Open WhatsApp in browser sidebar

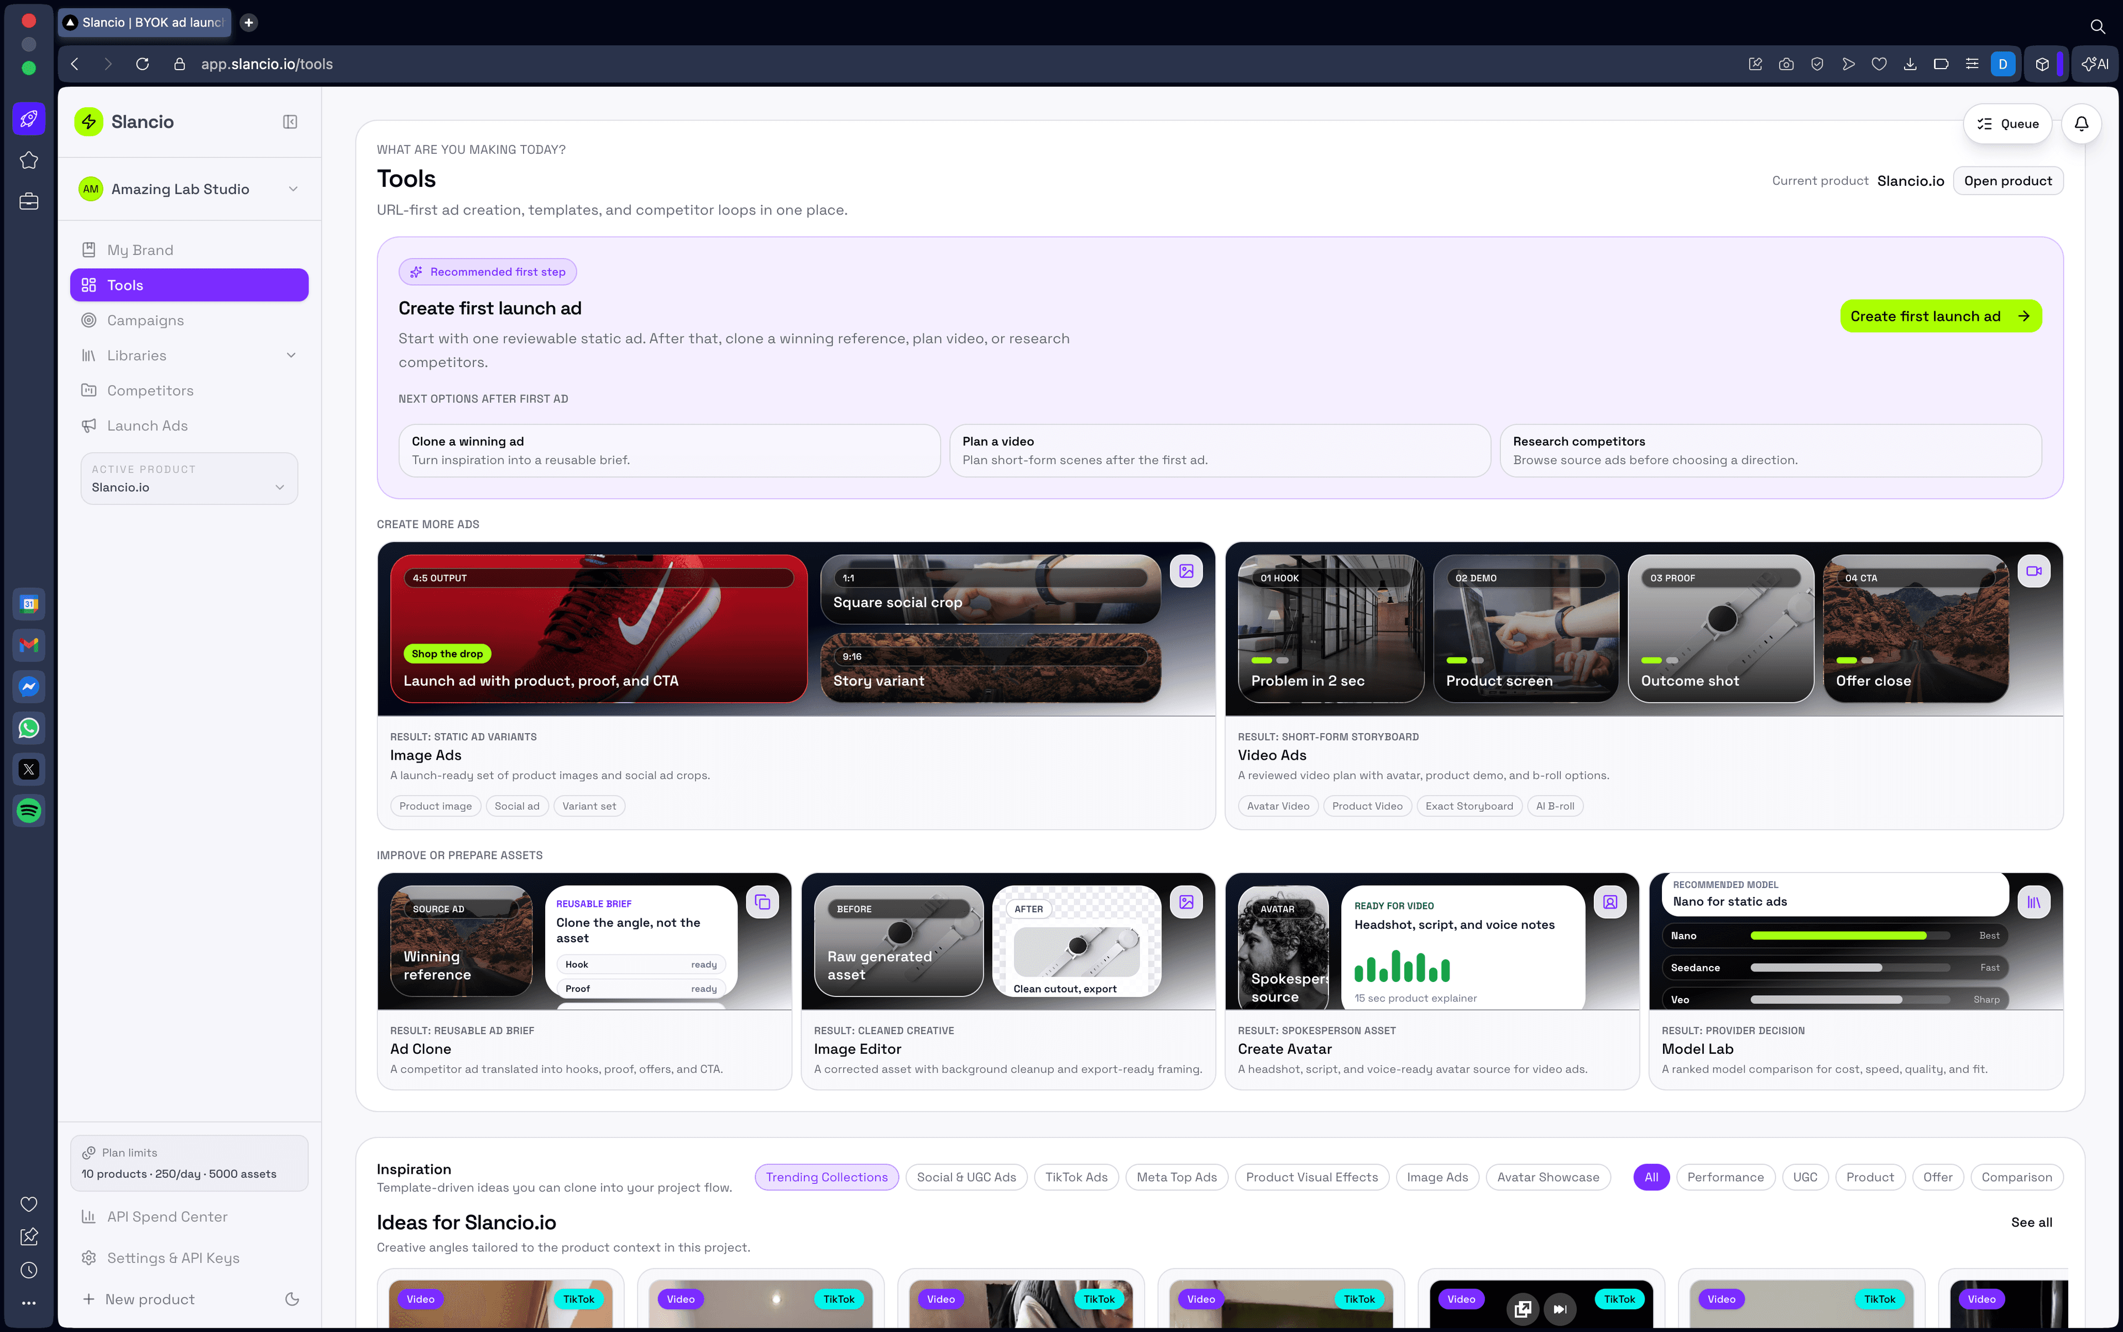29,728
